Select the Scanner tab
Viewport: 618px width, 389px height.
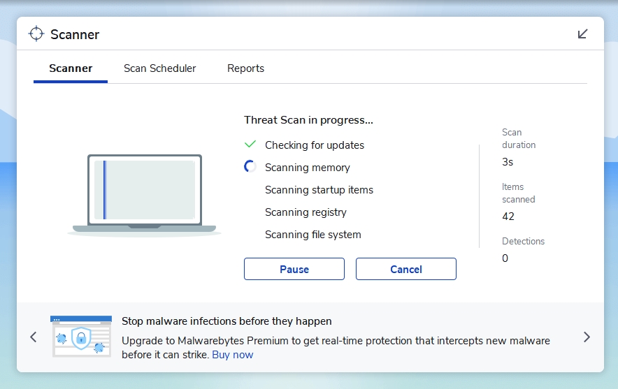click(71, 68)
